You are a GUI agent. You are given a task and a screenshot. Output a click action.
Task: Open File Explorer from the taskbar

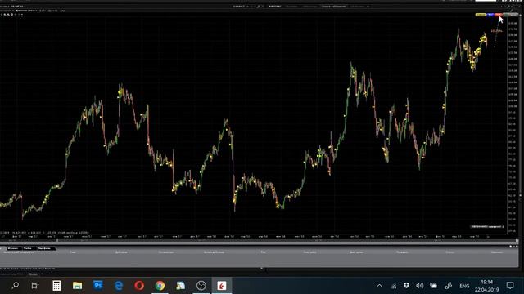pyautogui.click(x=77, y=286)
